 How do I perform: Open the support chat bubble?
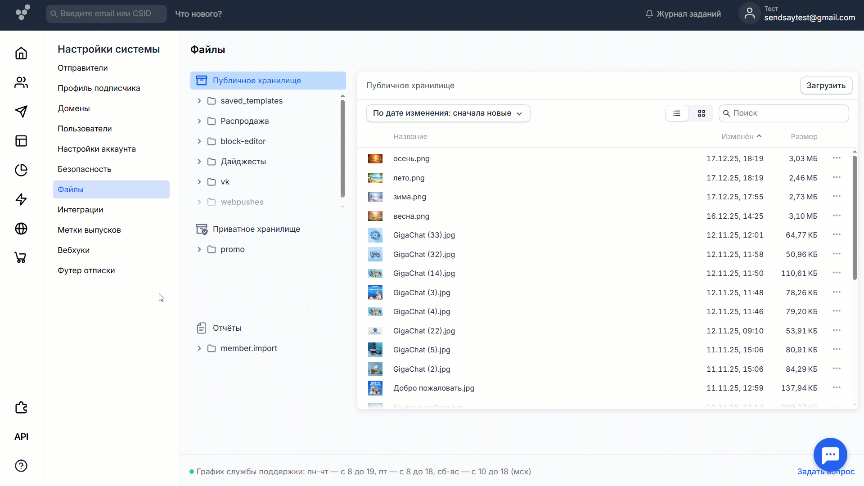[x=830, y=454]
